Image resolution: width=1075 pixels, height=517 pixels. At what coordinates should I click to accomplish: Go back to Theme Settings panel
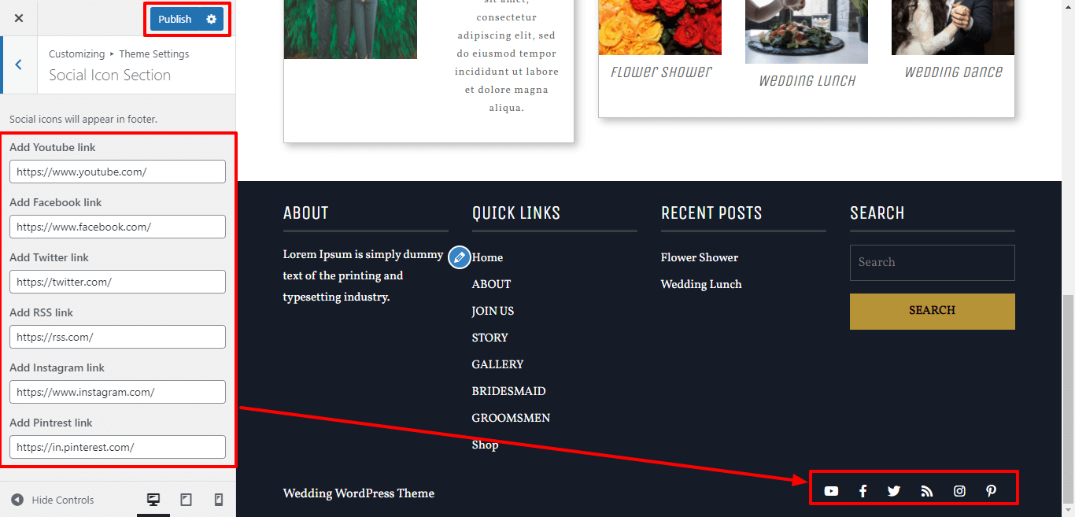(x=18, y=65)
